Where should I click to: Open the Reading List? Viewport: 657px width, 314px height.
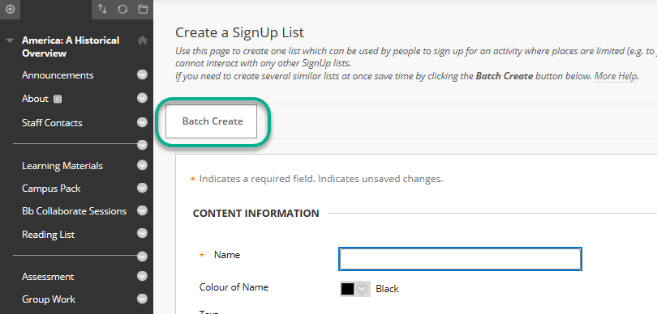48,235
